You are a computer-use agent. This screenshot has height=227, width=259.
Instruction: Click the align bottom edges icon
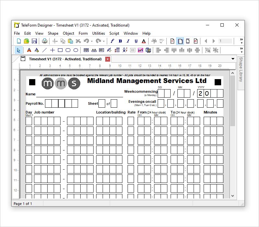tap(182, 50)
